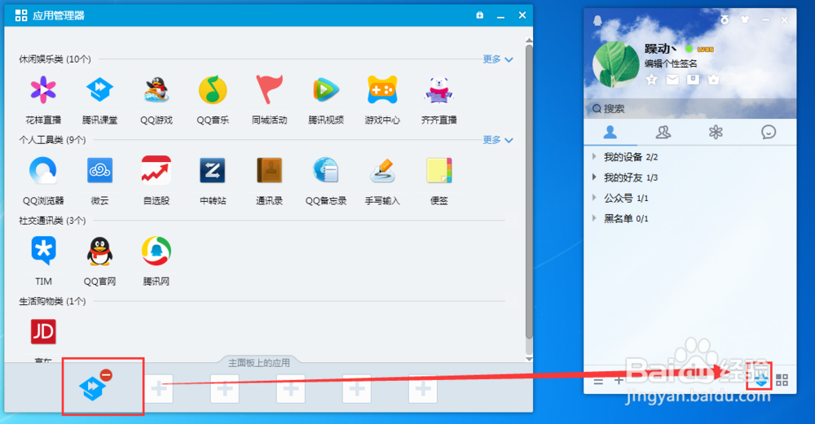Open the 游戏中心 app
Screen dimensions: 815x424
tap(382, 90)
